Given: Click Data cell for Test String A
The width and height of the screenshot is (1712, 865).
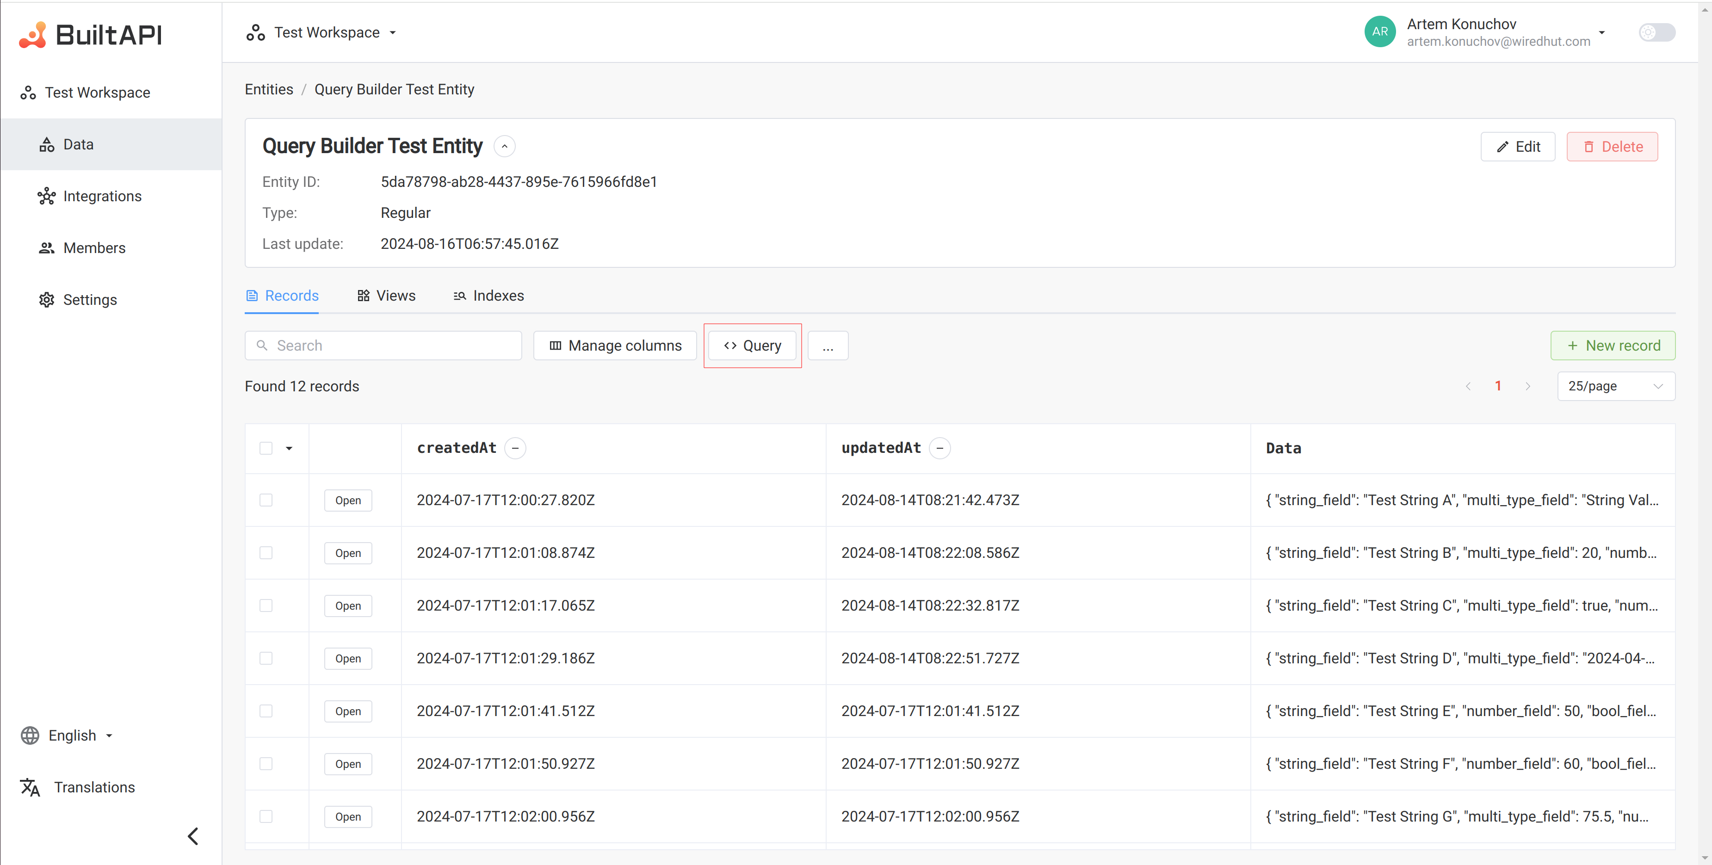Looking at the screenshot, I should point(1462,500).
